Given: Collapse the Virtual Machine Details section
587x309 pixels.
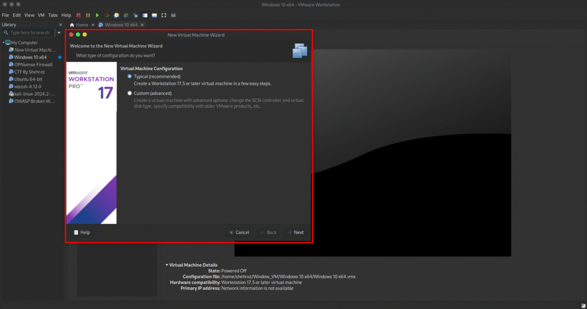Looking at the screenshot, I should [167, 265].
